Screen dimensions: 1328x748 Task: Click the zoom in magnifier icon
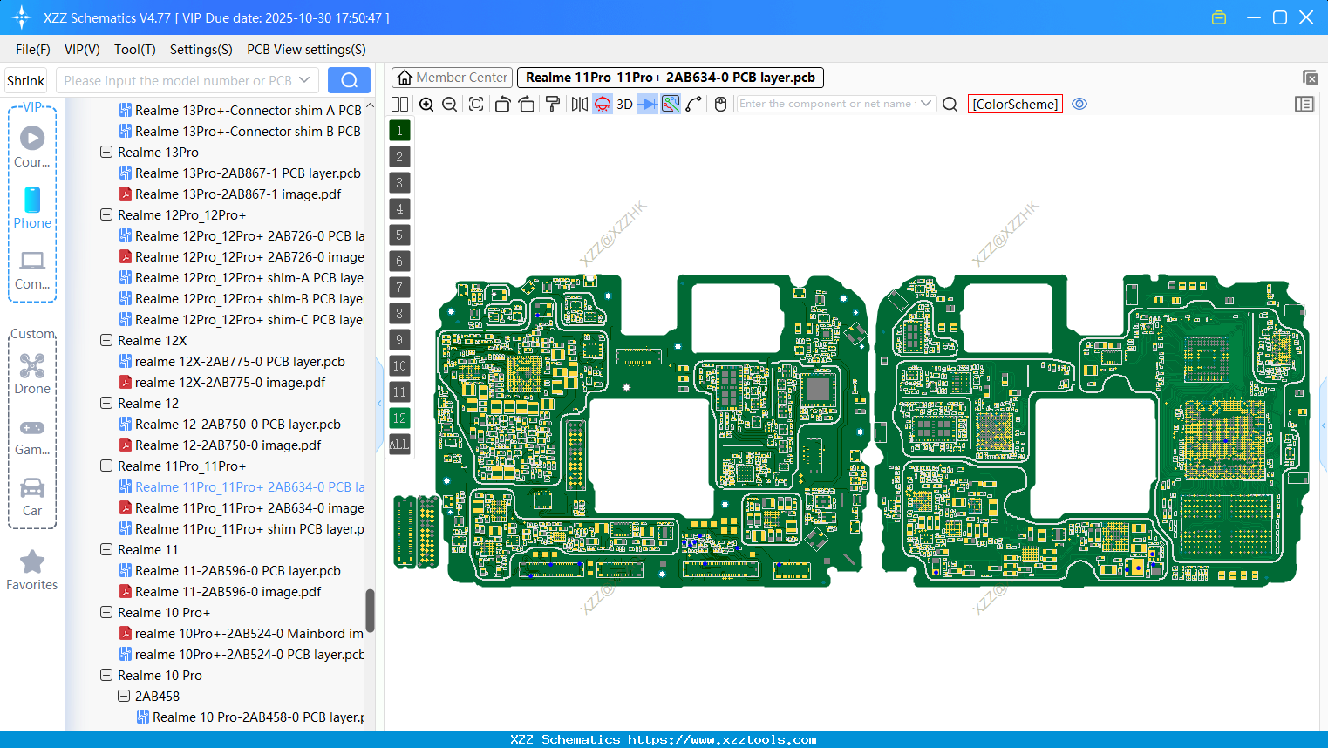[426, 105]
